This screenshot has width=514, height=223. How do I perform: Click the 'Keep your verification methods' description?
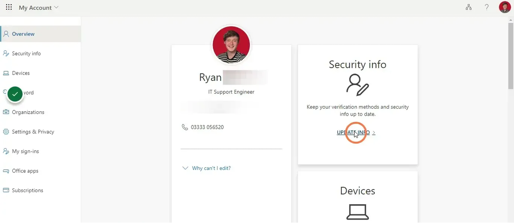pyautogui.click(x=358, y=110)
